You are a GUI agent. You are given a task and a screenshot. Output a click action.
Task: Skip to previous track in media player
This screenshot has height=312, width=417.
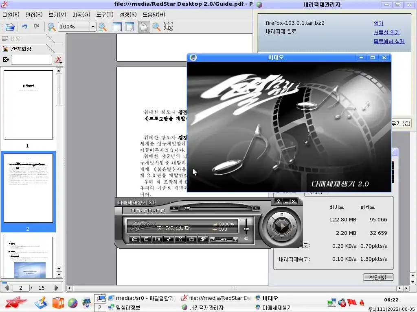tap(270, 226)
